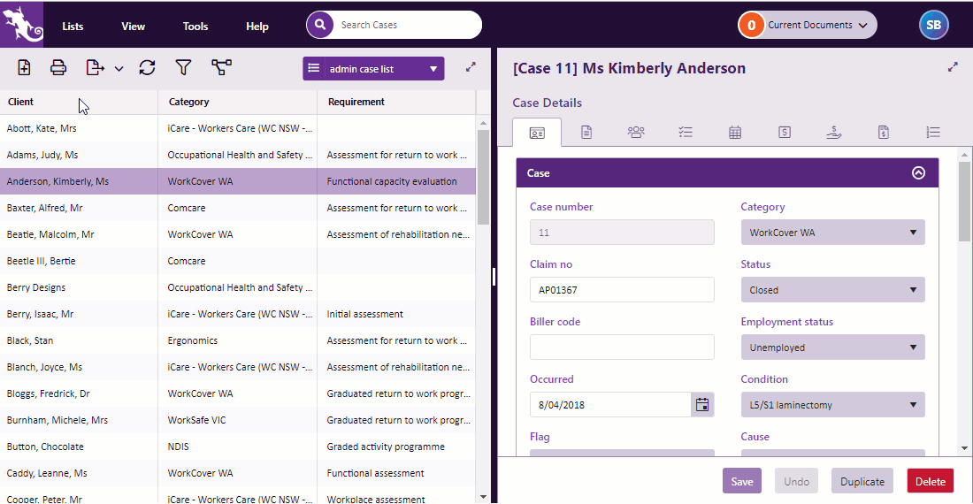Click the Claim no input field
The width and height of the screenshot is (973, 504).
click(622, 290)
